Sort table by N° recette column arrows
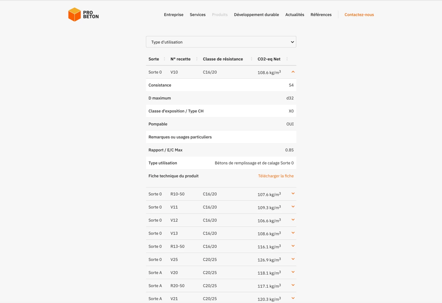Image resolution: width=442 pixels, height=303 pixels. click(x=197, y=59)
